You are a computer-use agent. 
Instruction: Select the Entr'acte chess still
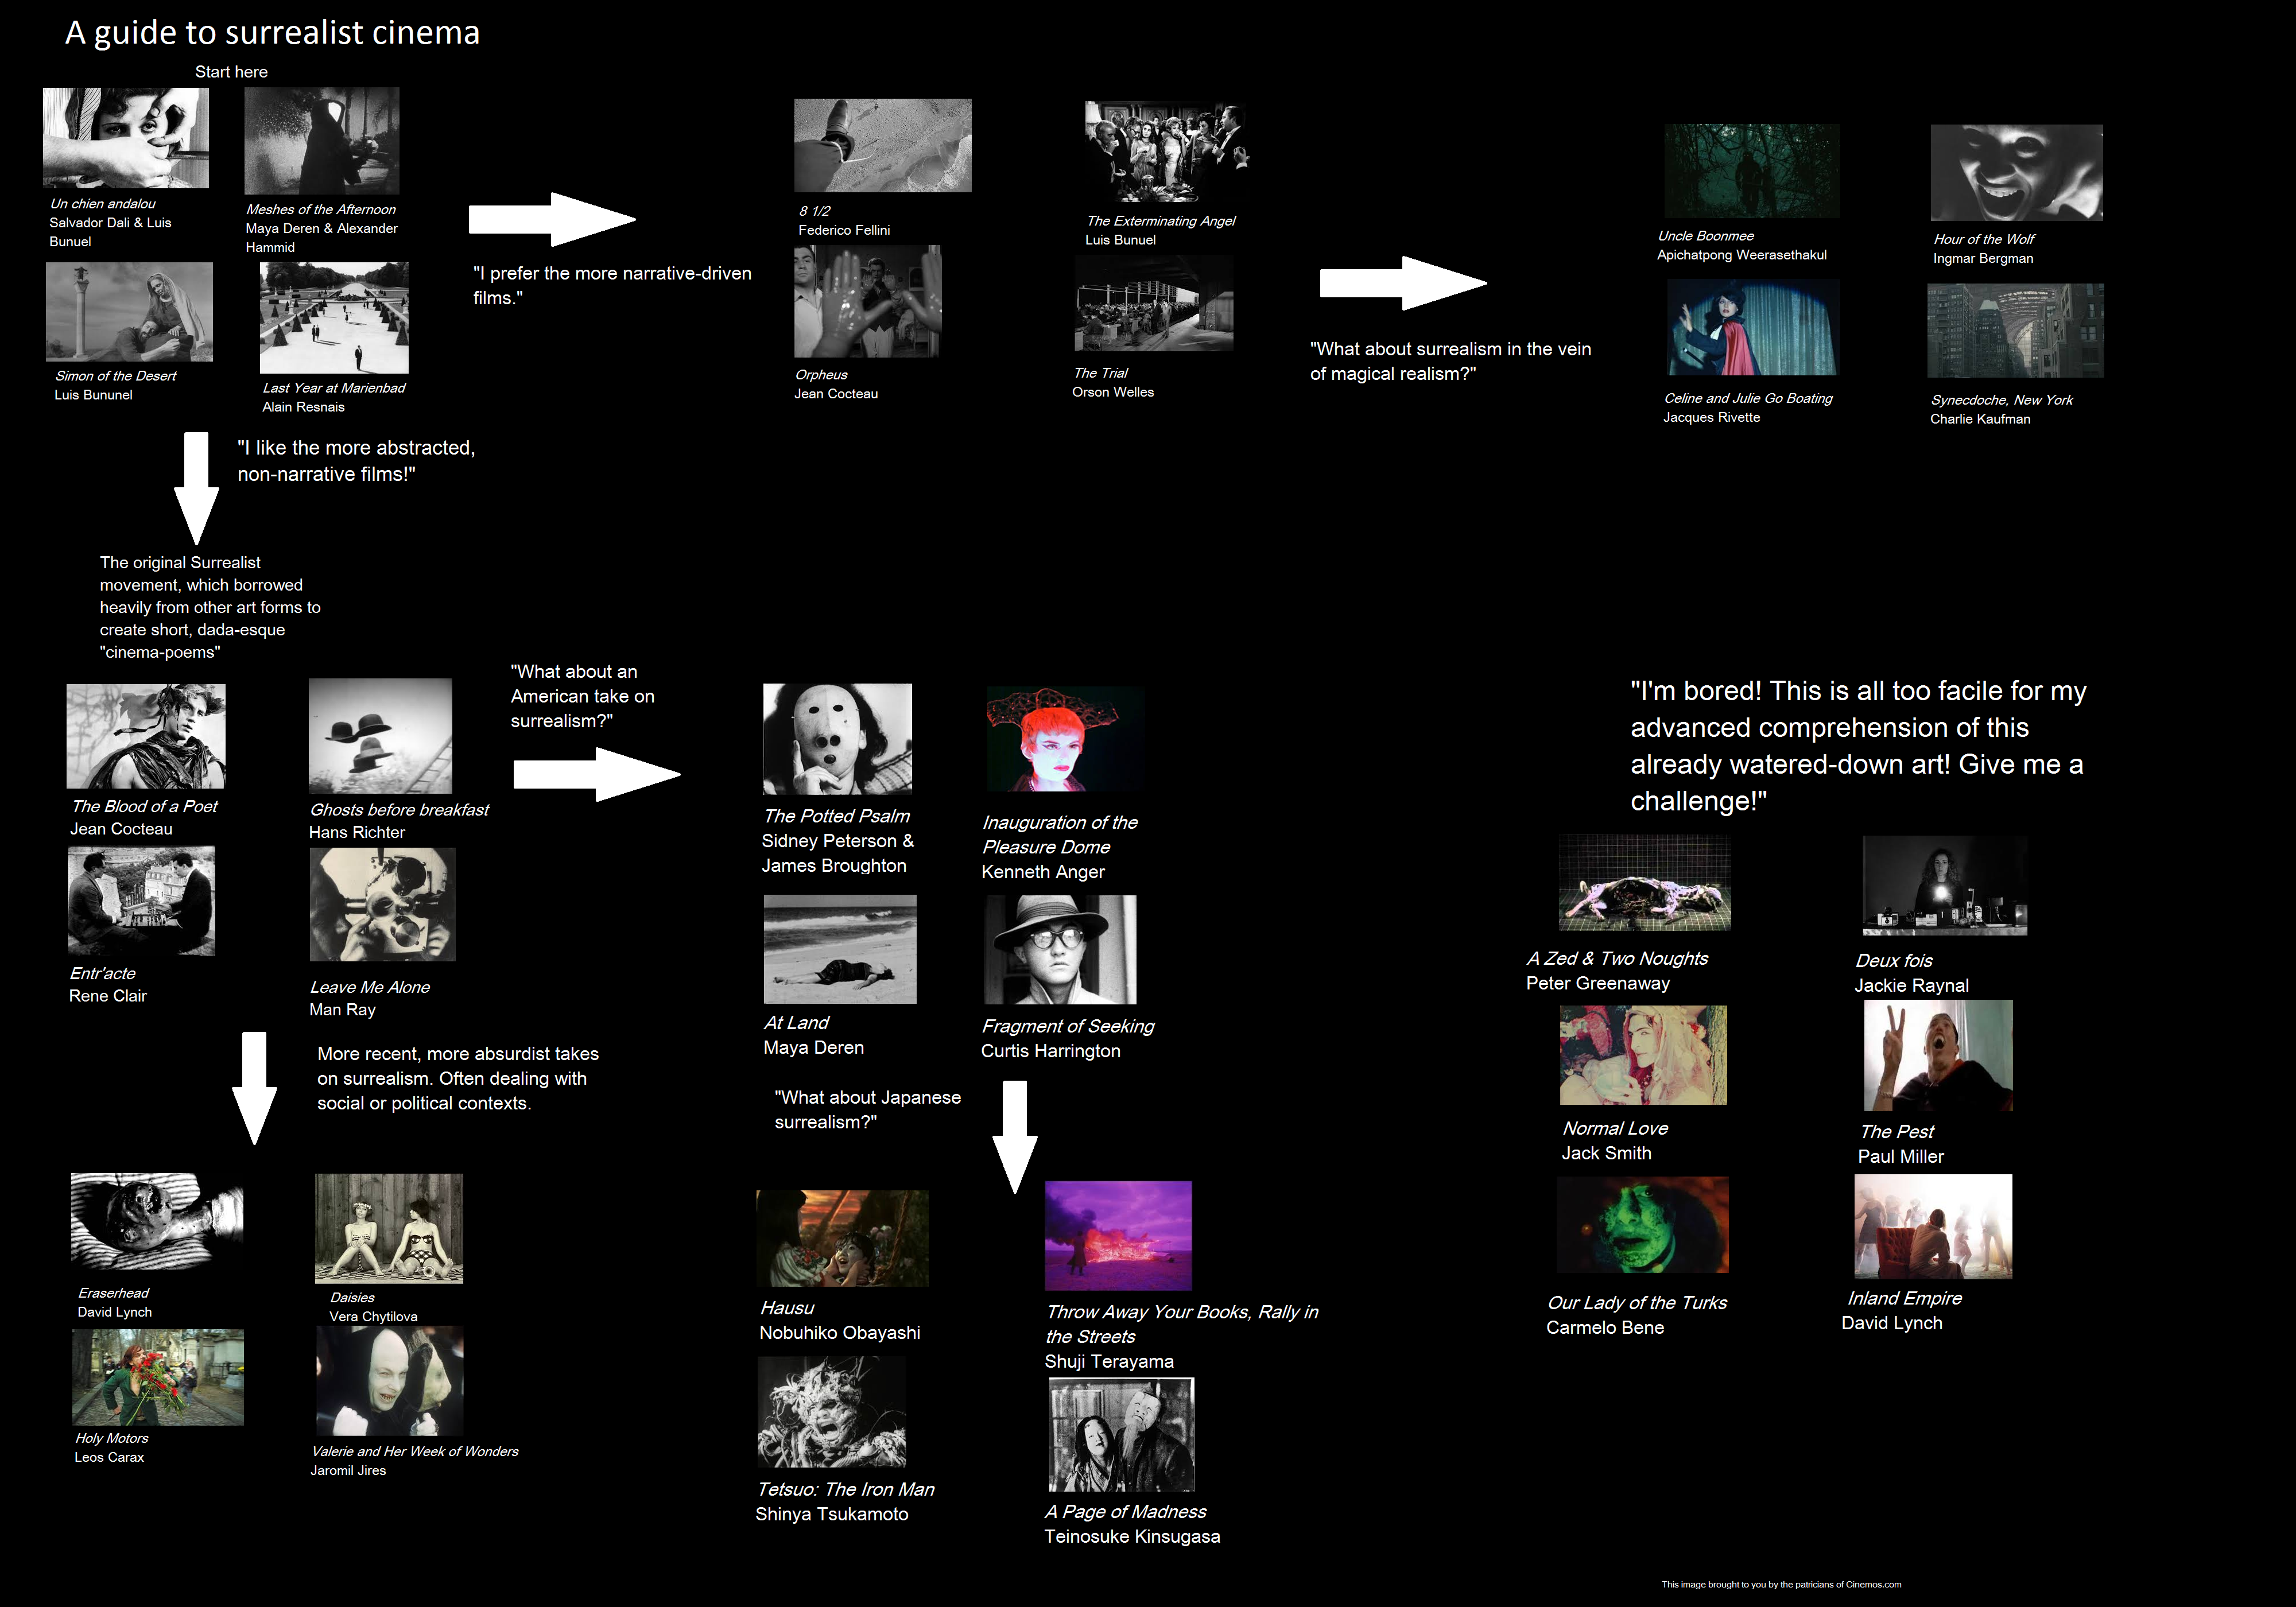pyautogui.click(x=142, y=901)
